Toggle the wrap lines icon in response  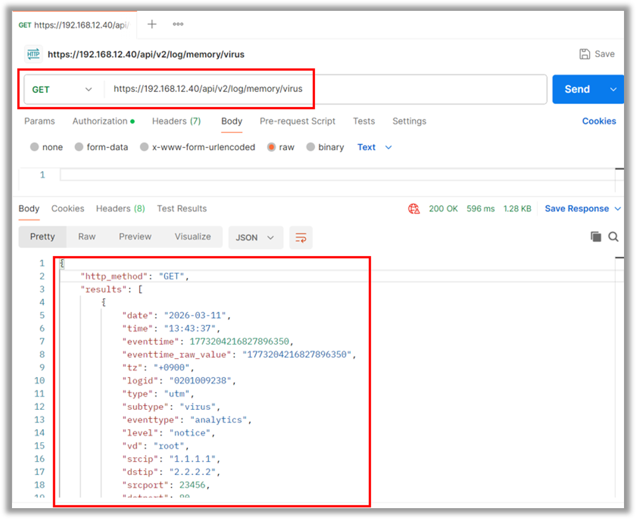pyautogui.click(x=301, y=237)
